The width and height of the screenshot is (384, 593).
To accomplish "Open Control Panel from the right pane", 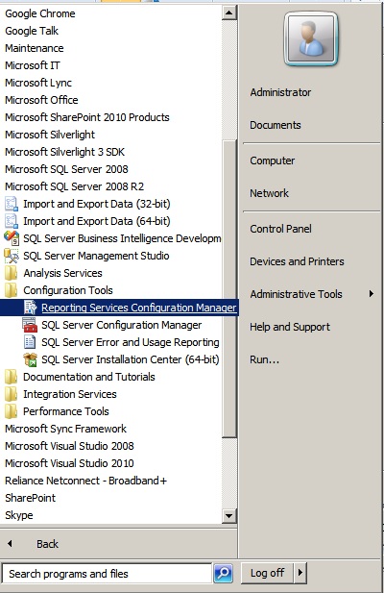I will tap(281, 229).
